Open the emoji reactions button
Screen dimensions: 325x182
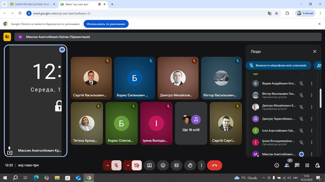pos(163,165)
